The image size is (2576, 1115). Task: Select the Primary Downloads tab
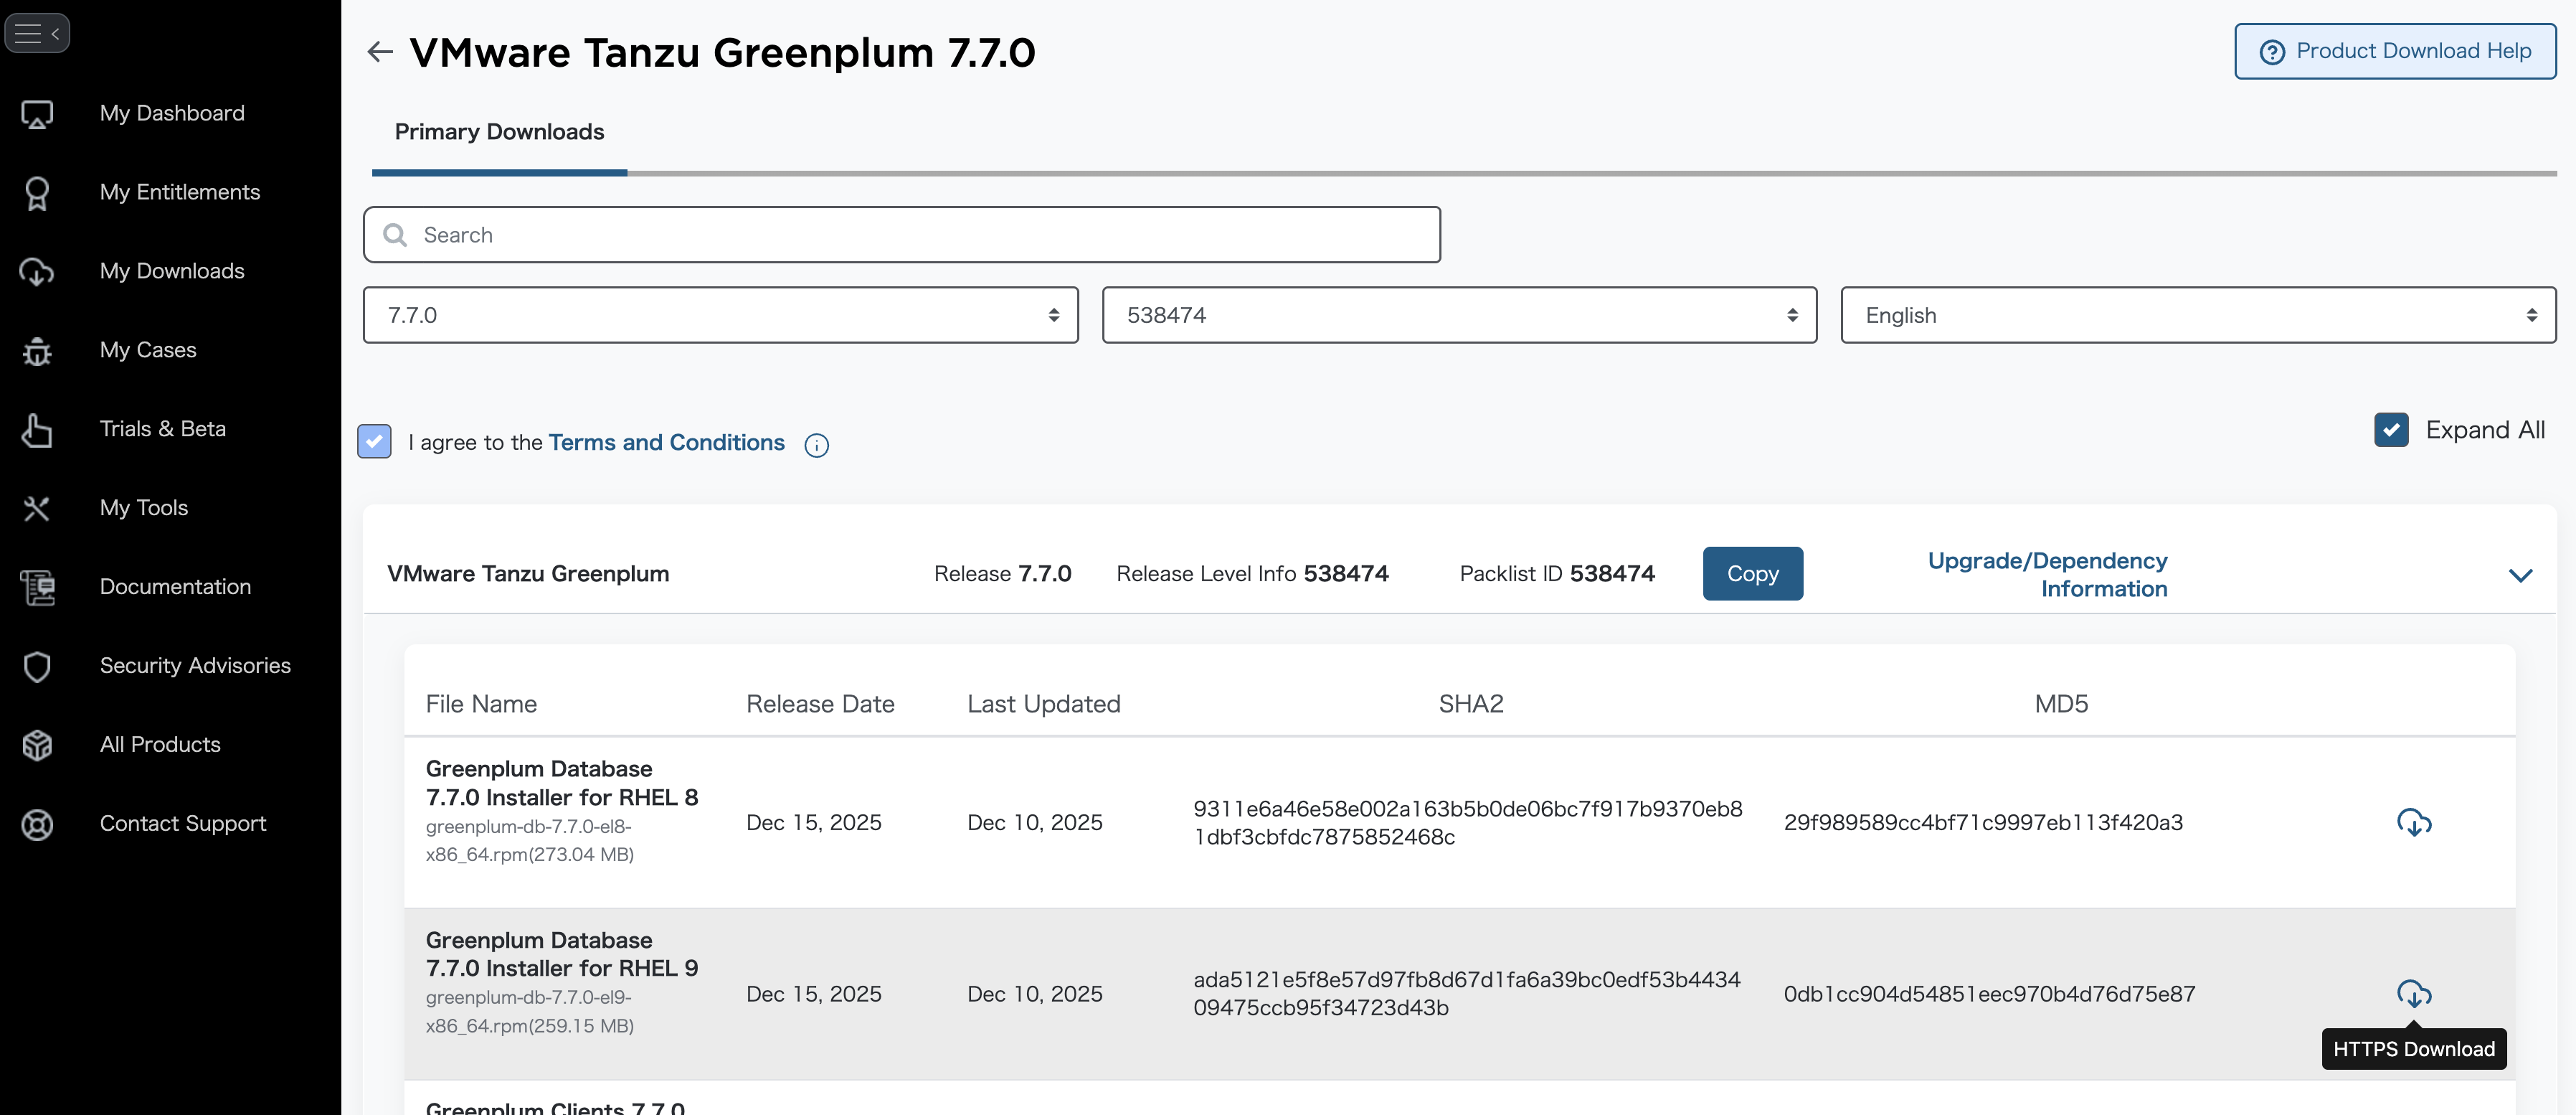pyautogui.click(x=499, y=132)
